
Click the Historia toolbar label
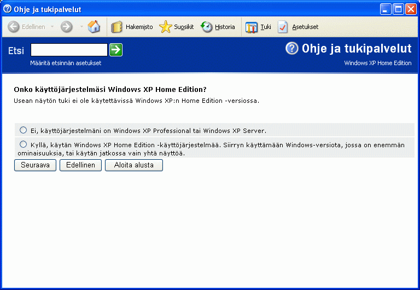[x=225, y=27]
